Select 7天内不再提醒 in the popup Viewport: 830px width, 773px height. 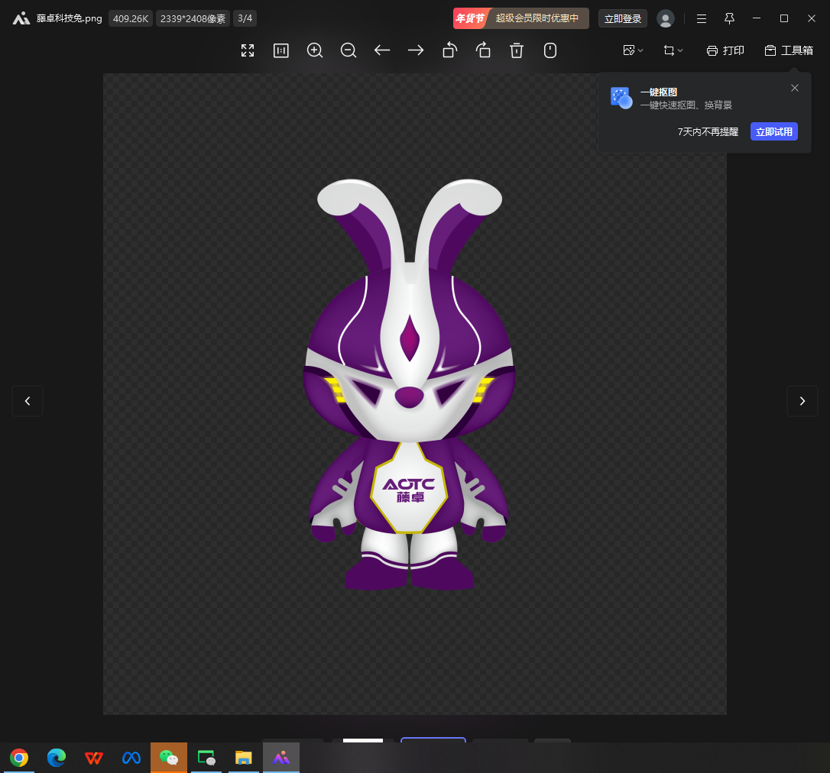pyautogui.click(x=708, y=131)
